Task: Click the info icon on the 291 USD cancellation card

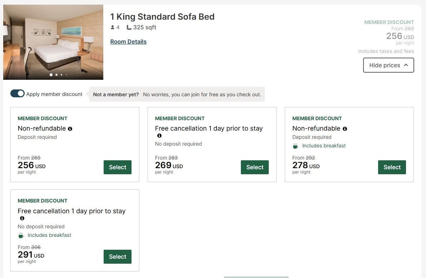Action: pos(22,218)
